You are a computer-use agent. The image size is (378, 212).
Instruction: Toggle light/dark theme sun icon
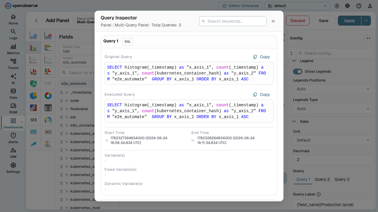[337, 6]
